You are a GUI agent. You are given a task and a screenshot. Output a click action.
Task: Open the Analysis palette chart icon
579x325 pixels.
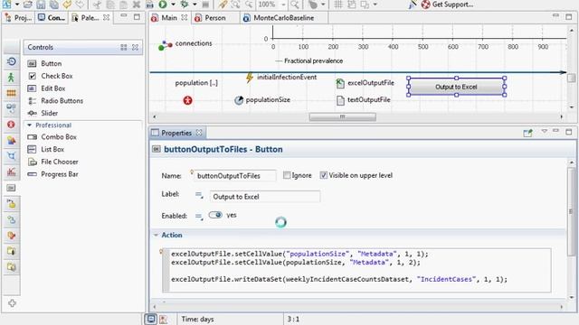click(11, 172)
